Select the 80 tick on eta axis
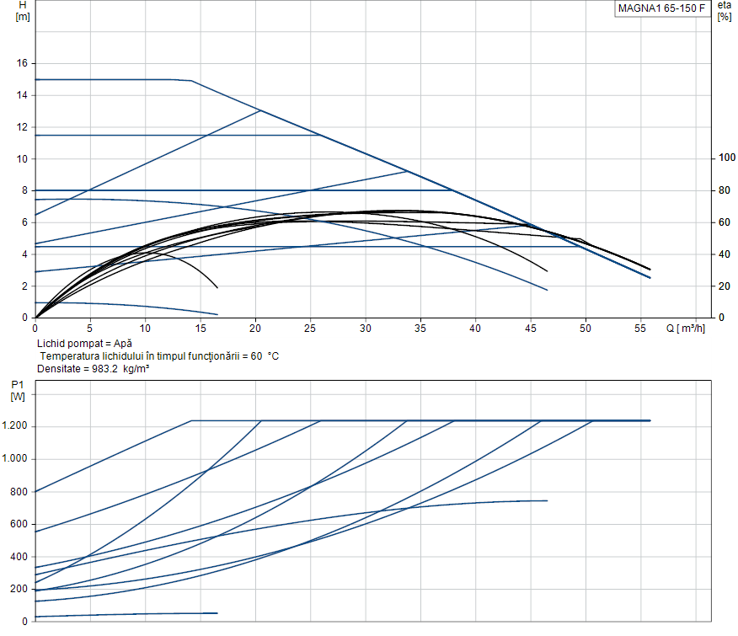 point(725,191)
